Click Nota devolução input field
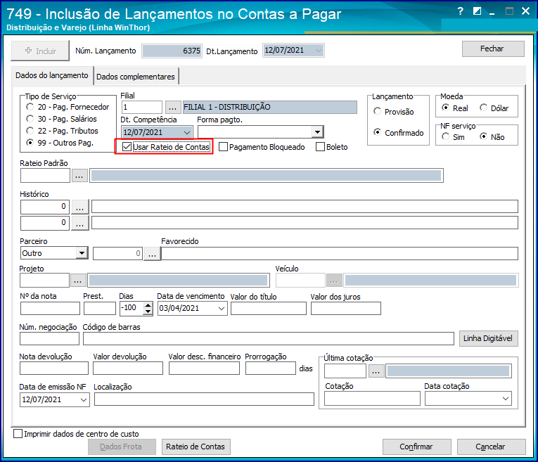Viewport: 538px width, 462px height. point(54,368)
